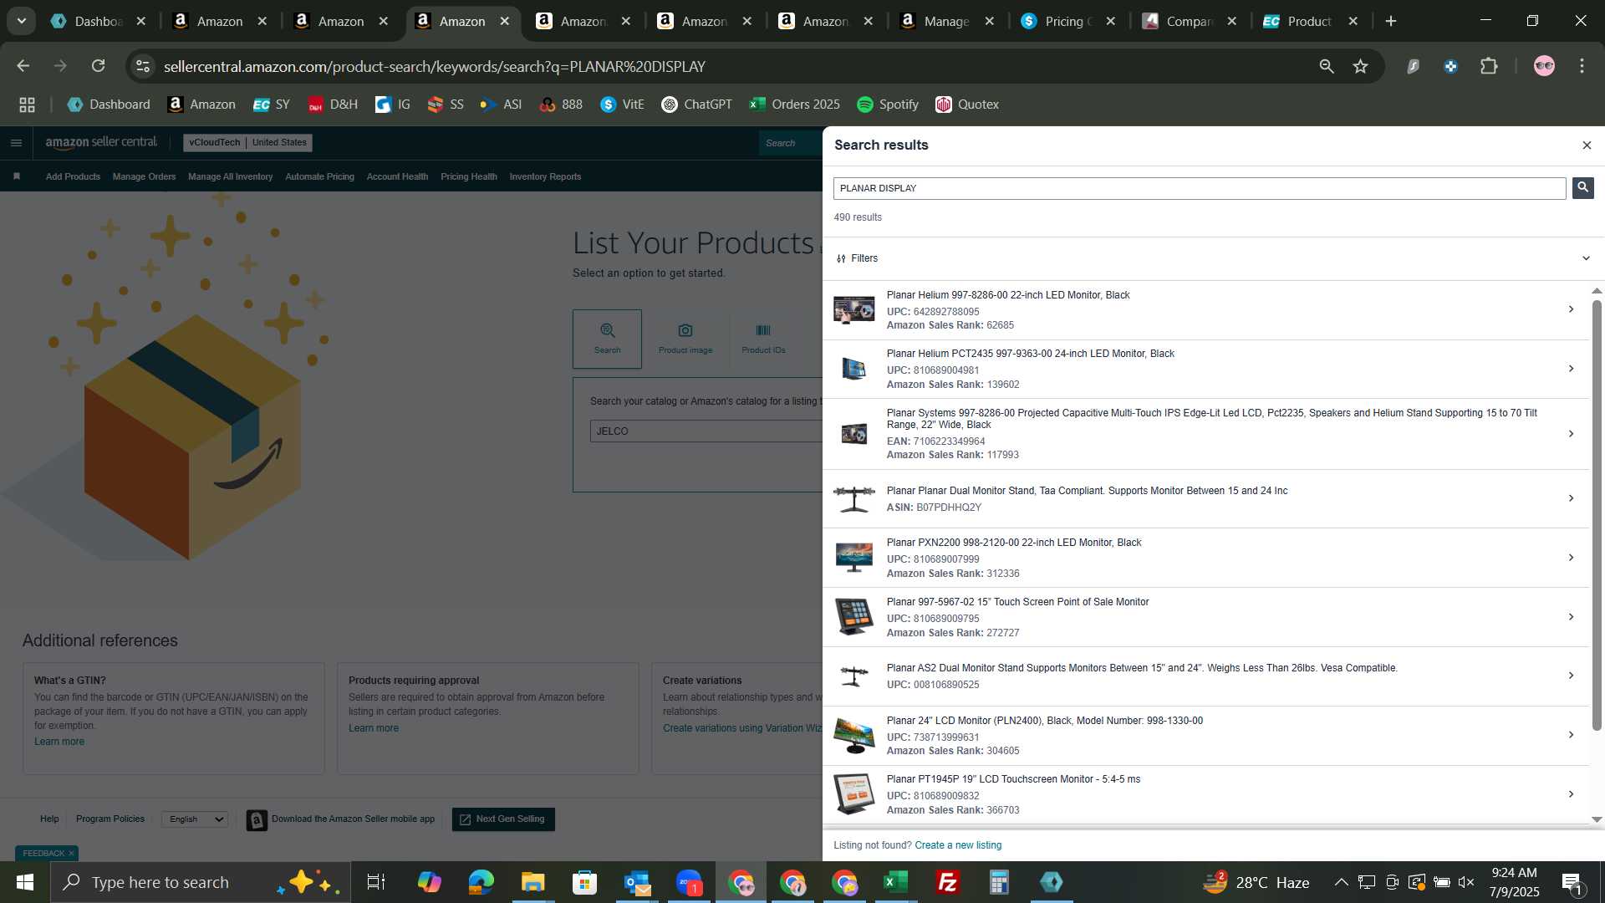Image resolution: width=1605 pixels, height=903 pixels.
Task: Go back with browser back arrow
Action: click(x=23, y=66)
